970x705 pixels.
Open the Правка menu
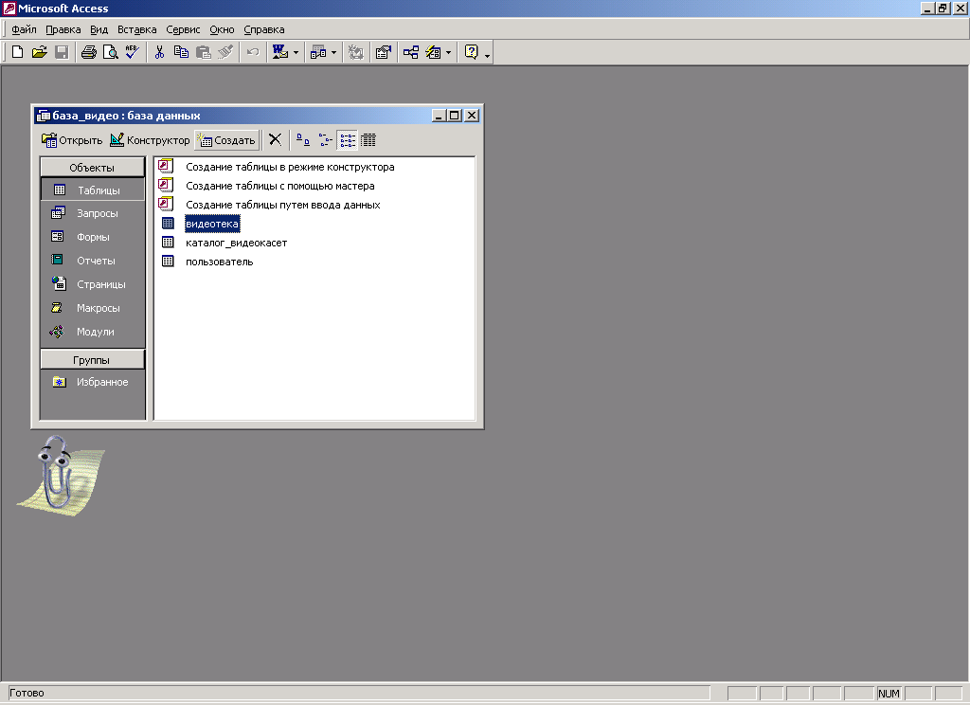63,29
